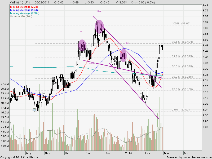
Task: Click the Copyright © 2014 ChartNexus text
Action: pos(19,157)
